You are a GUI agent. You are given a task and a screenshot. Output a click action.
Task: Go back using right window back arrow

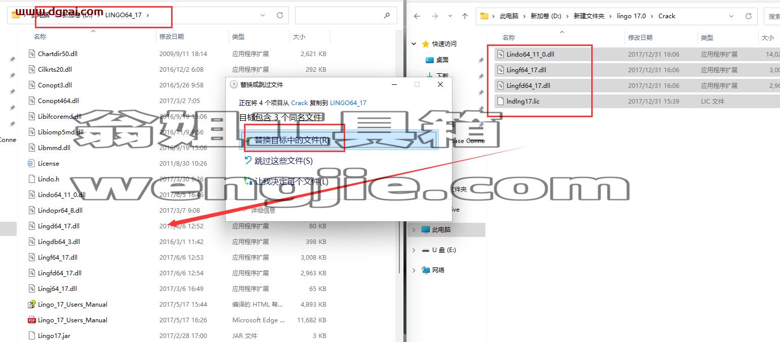click(x=417, y=16)
